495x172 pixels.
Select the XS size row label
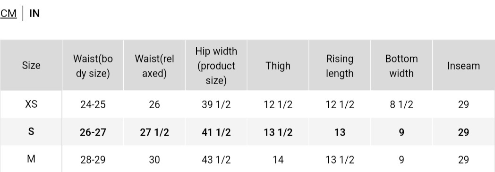(x=31, y=104)
